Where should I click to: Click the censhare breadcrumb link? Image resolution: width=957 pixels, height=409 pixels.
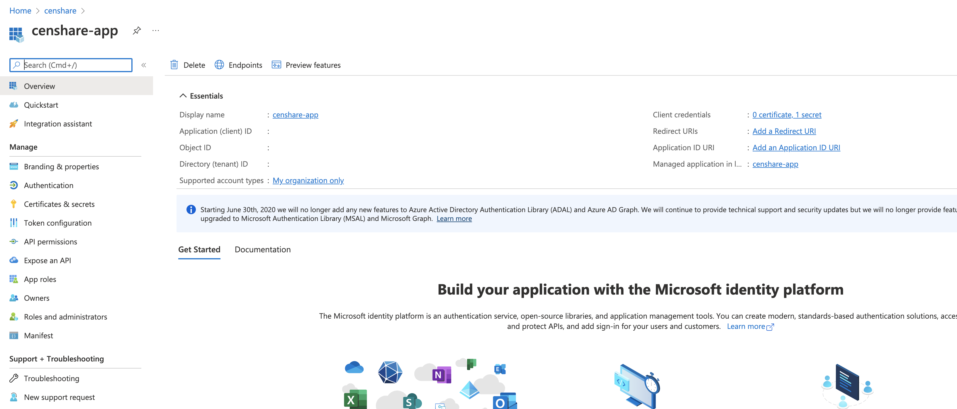click(x=60, y=11)
